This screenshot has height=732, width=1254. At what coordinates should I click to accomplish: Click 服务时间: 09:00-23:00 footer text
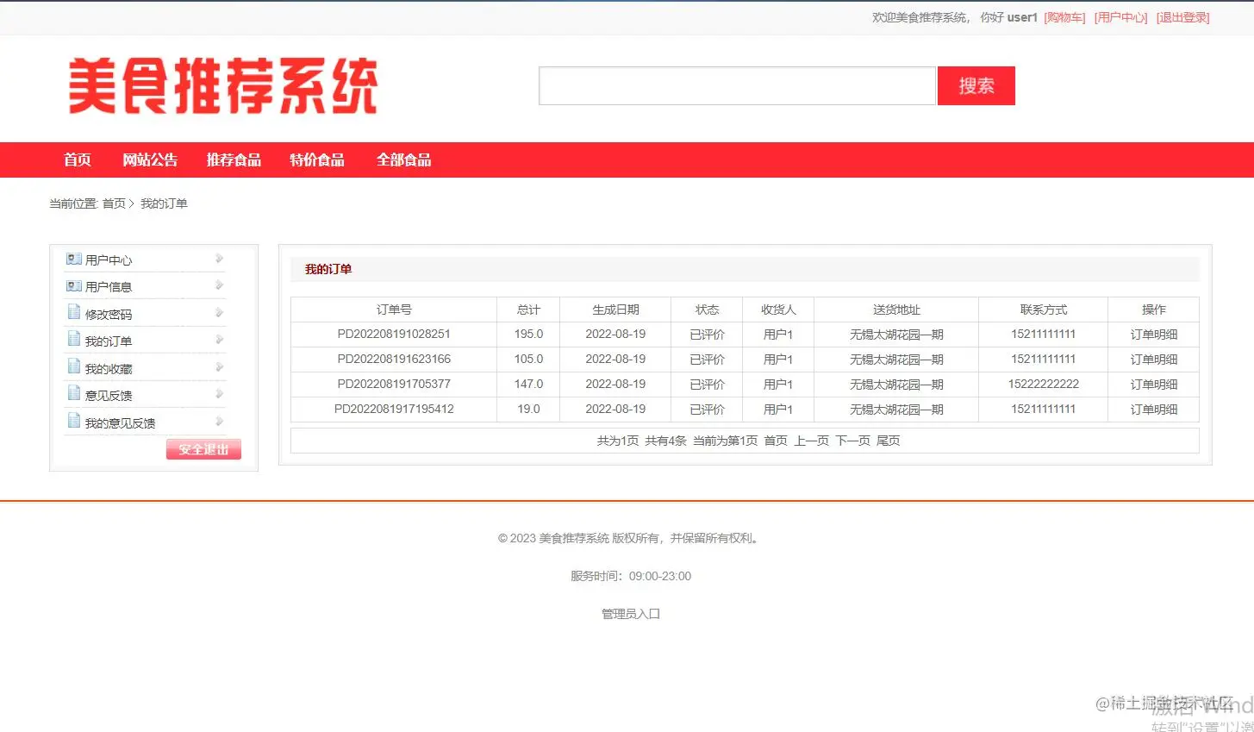click(631, 576)
